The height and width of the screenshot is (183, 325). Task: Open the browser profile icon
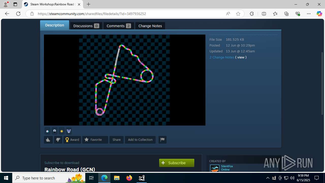[x=6, y=4]
